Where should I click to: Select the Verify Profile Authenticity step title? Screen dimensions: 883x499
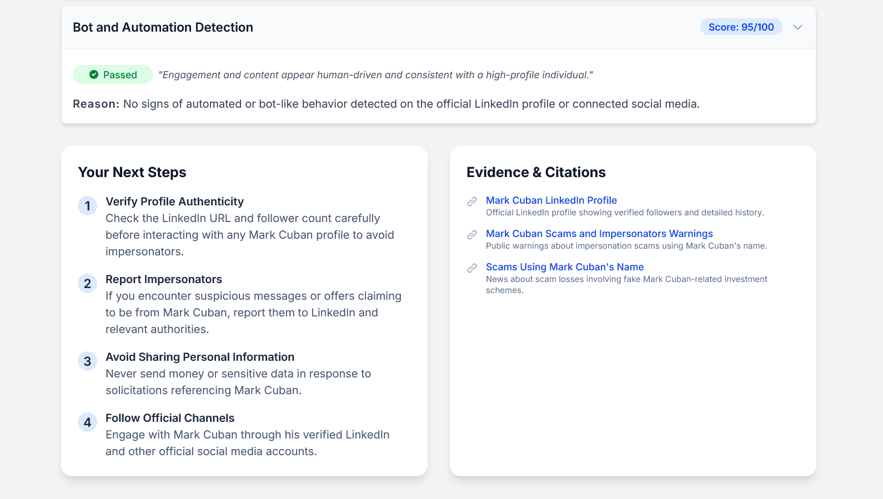coord(174,201)
